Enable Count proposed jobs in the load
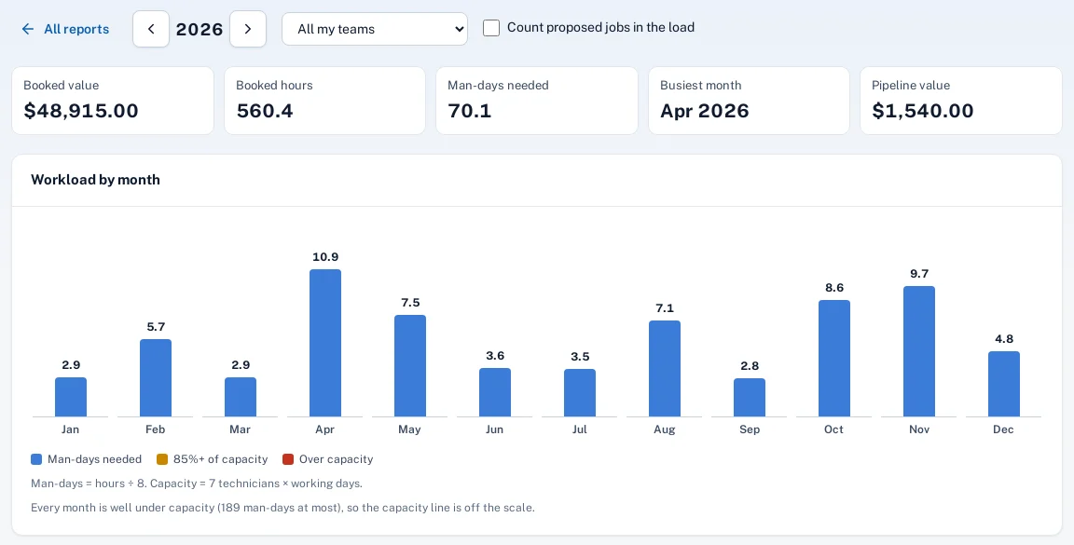 491,28
